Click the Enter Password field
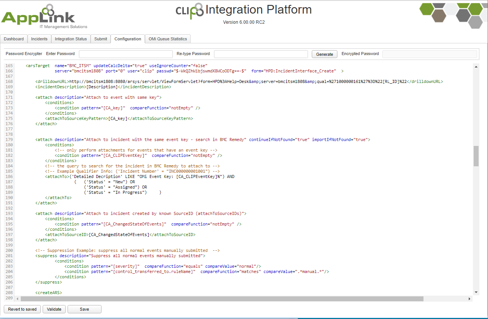488x319 pixels. [126, 54]
